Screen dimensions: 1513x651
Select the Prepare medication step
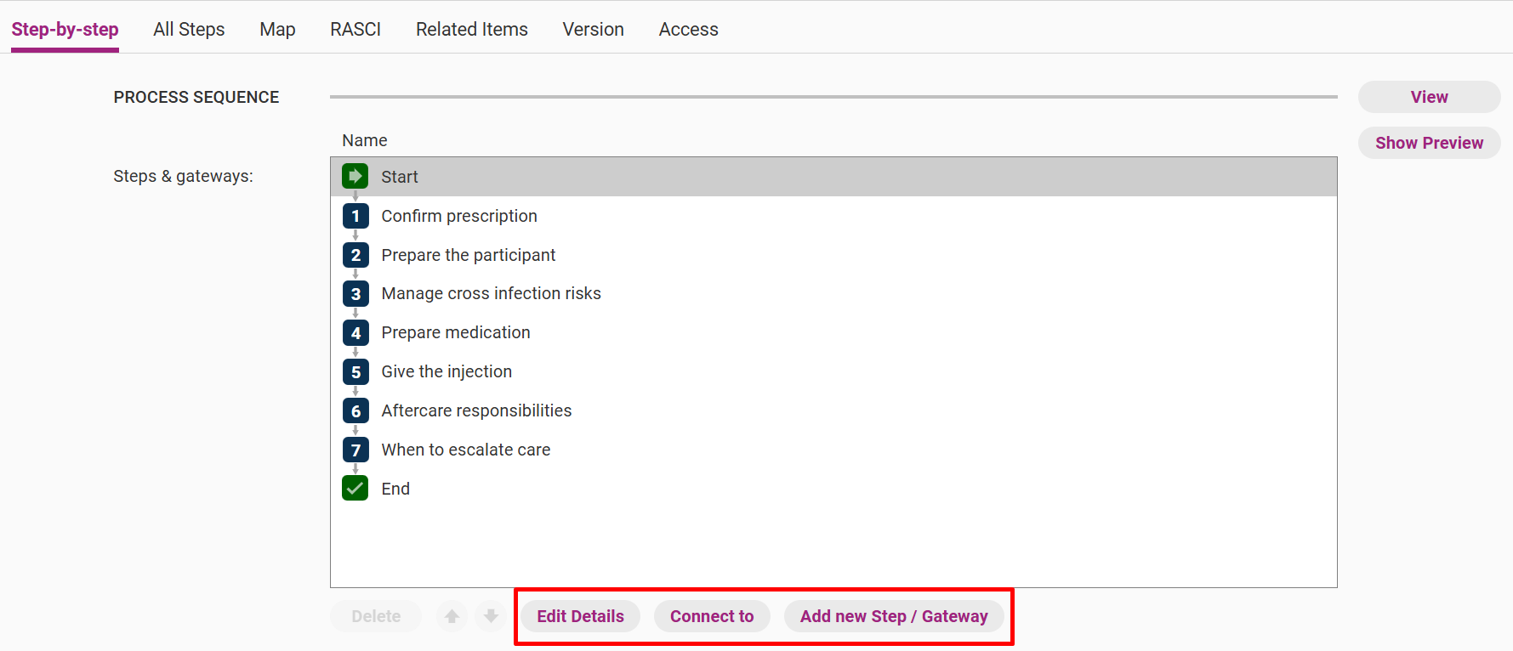pyautogui.click(x=833, y=333)
